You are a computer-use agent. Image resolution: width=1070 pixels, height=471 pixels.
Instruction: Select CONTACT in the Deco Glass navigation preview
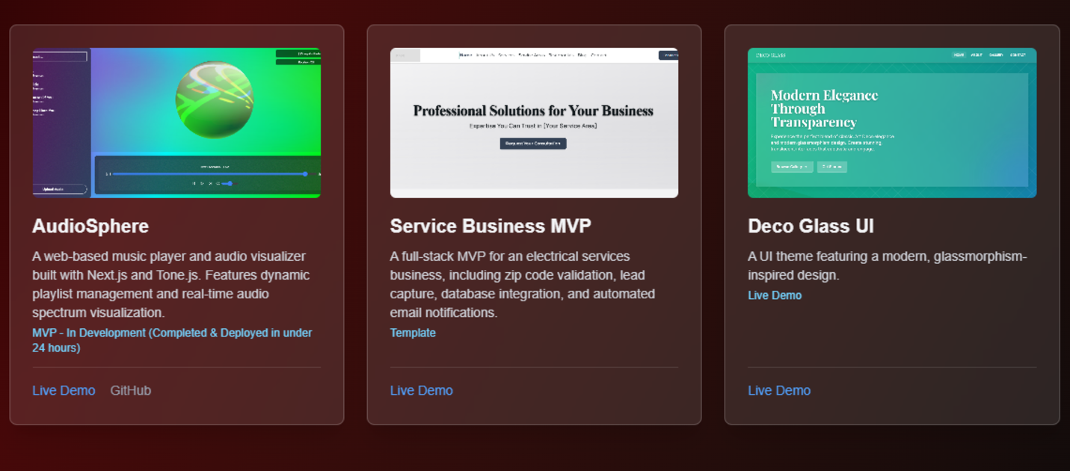[1017, 54]
